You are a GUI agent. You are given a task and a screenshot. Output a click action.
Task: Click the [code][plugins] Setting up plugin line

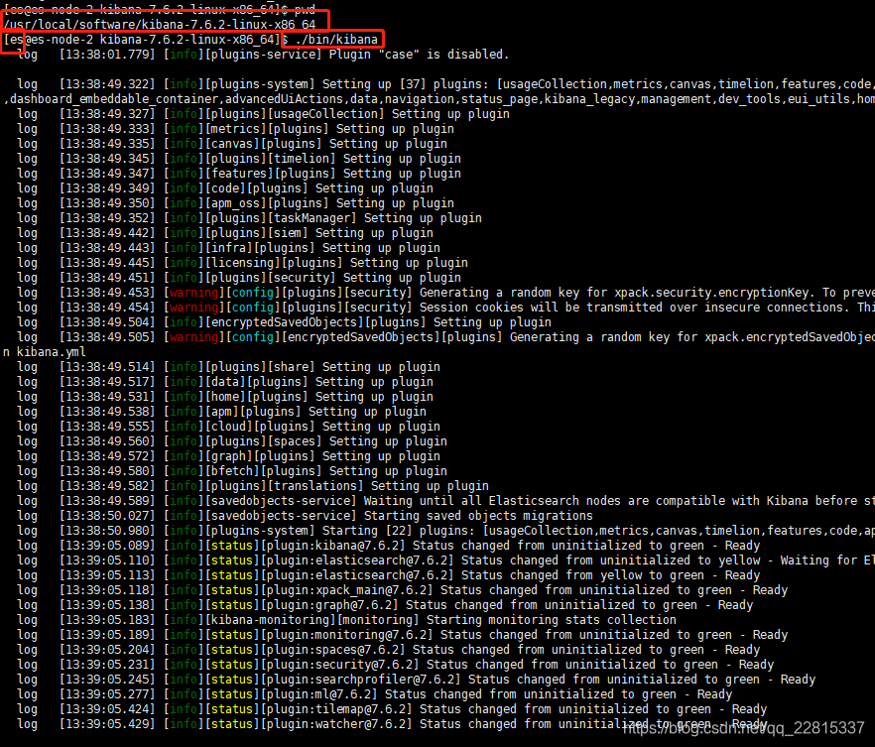tap(225, 188)
